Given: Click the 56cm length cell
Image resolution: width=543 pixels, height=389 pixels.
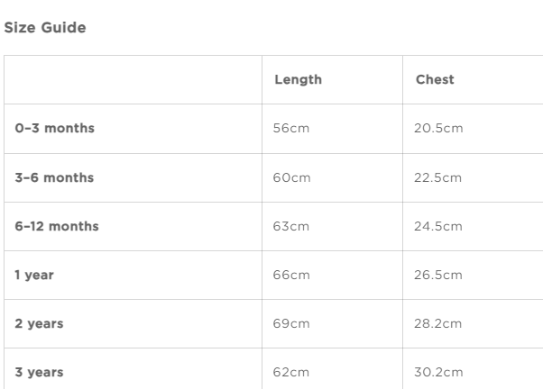Looking at the screenshot, I should point(291,129).
